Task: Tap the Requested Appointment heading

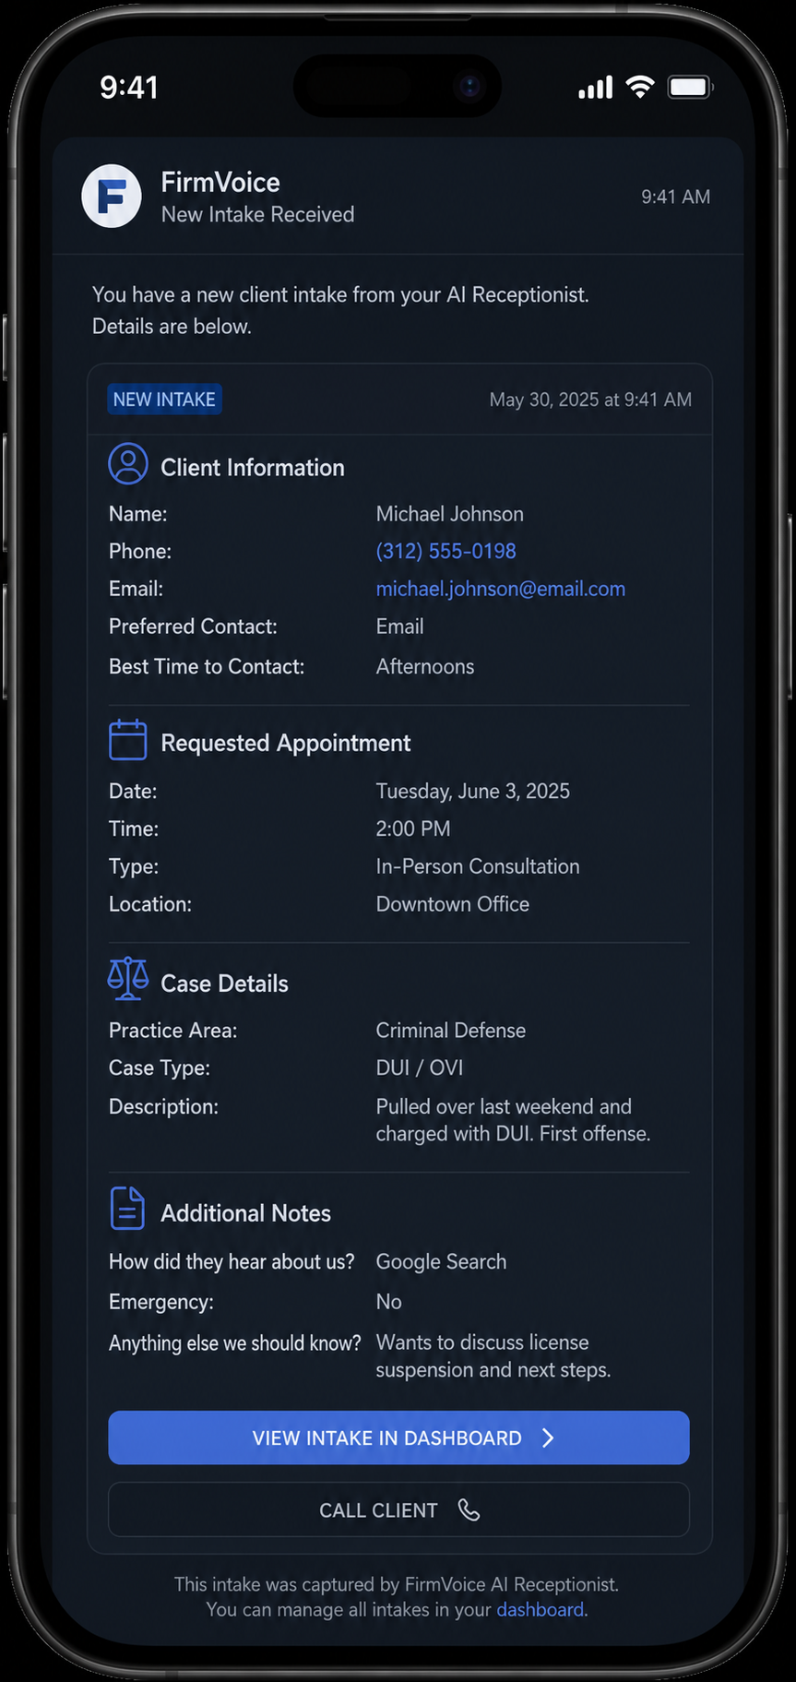Action: click(286, 743)
